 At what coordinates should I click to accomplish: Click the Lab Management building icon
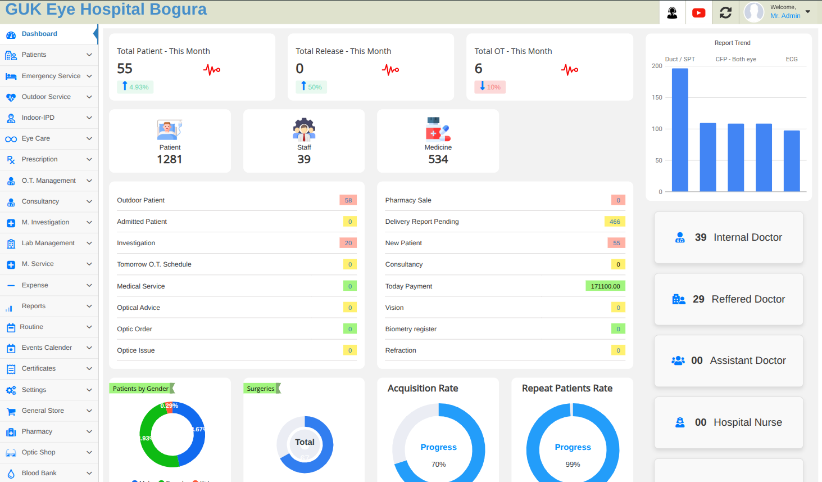11,244
